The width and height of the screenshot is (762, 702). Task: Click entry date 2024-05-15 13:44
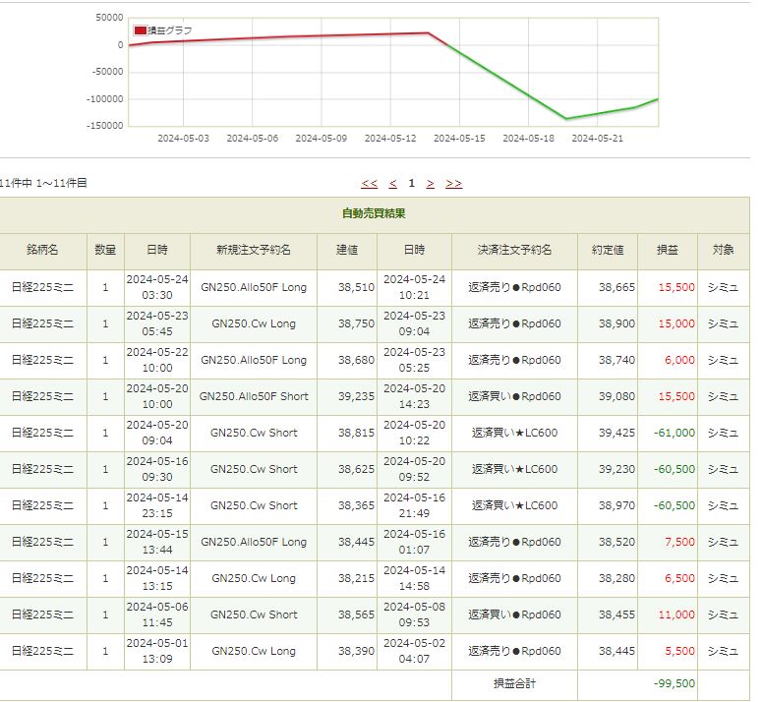[x=157, y=542]
